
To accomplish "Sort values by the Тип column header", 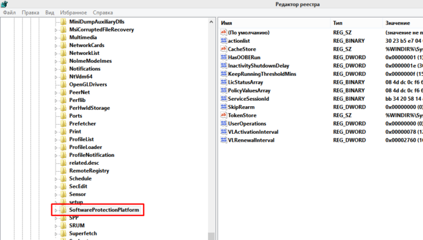I will (356, 23).
